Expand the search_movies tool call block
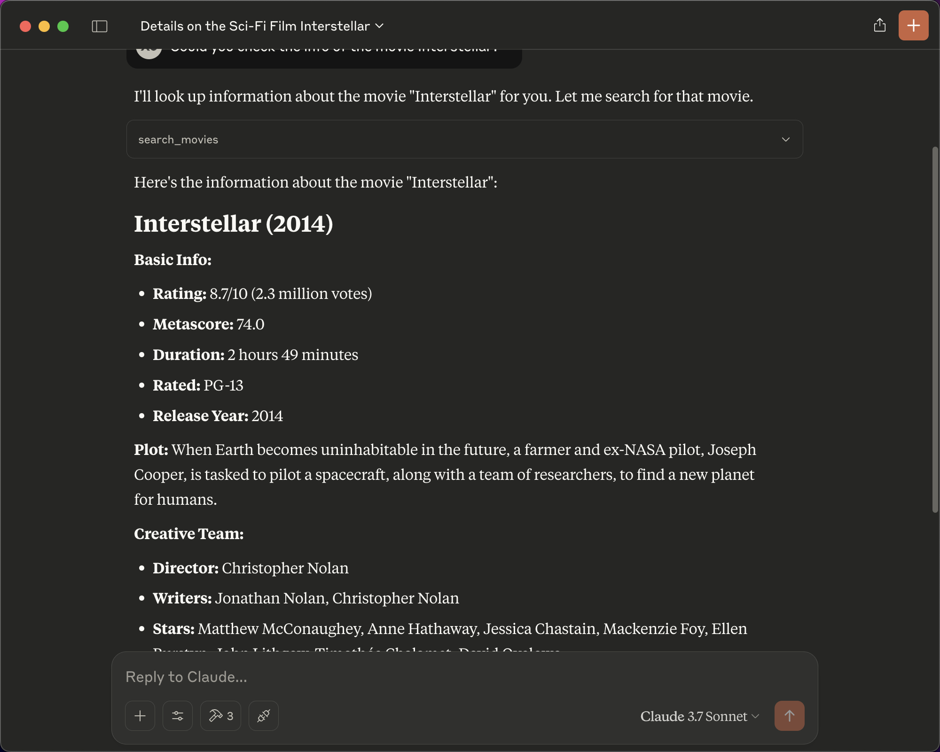This screenshot has height=752, width=940. pos(785,139)
